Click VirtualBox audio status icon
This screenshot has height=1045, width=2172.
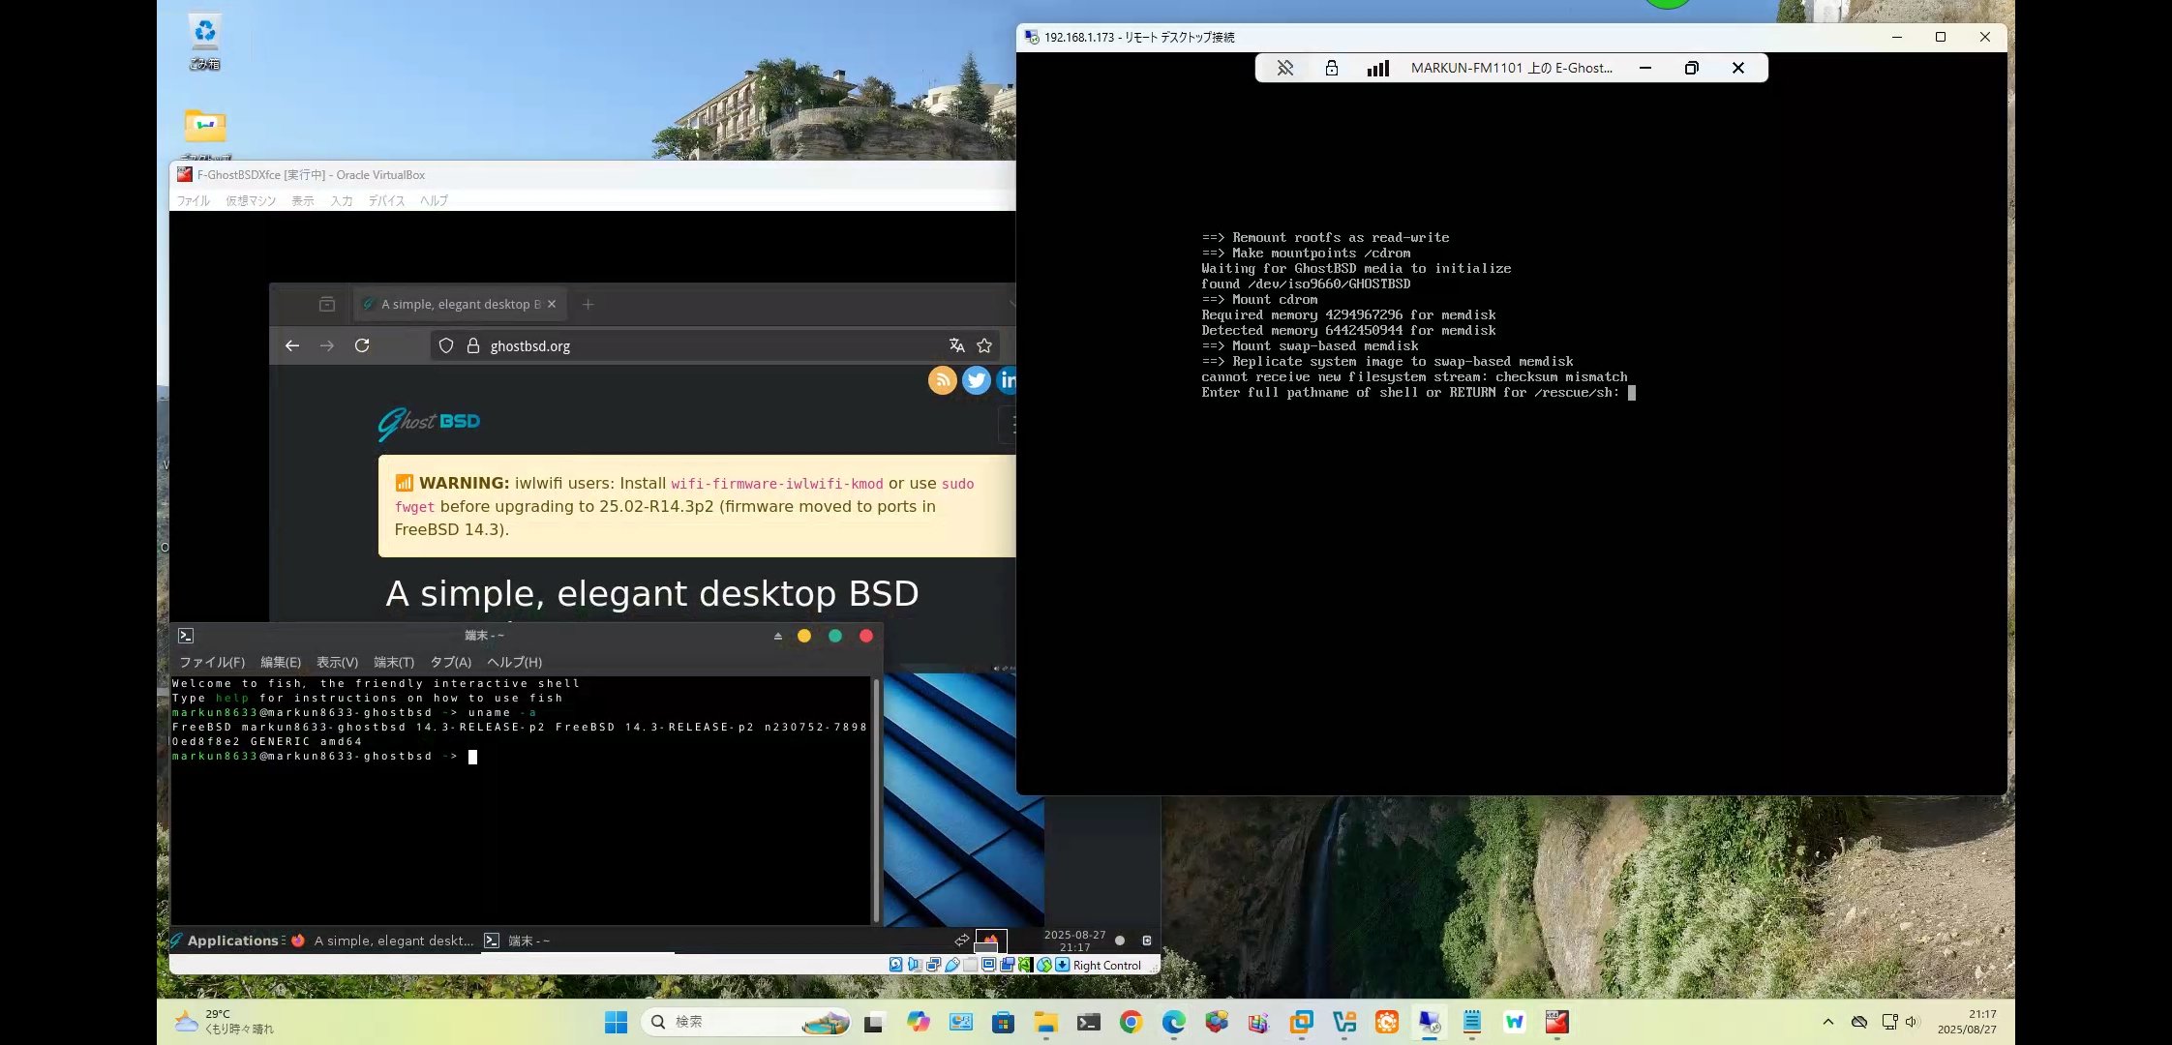coord(915,965)
